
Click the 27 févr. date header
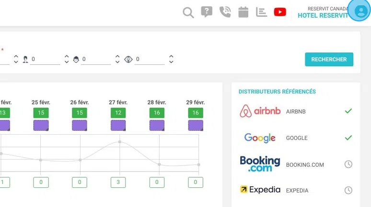coord(118,103)
